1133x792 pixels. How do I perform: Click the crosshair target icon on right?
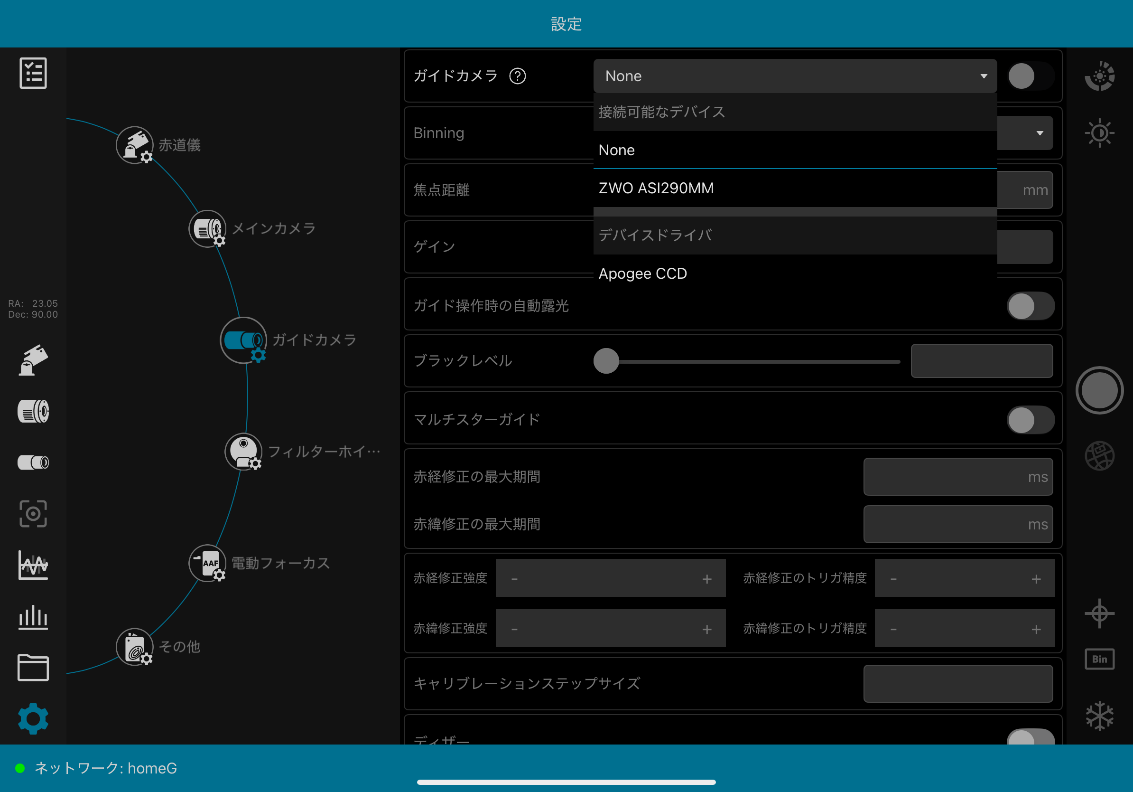pos(1099,614)
